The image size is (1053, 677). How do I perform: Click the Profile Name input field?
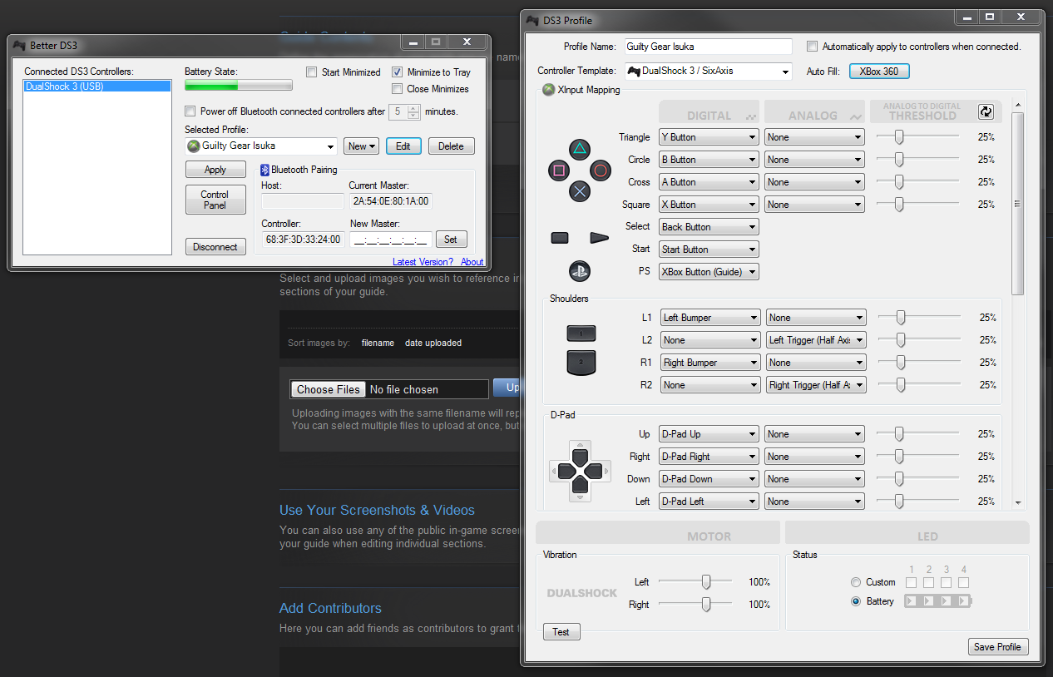click(709, 47)
